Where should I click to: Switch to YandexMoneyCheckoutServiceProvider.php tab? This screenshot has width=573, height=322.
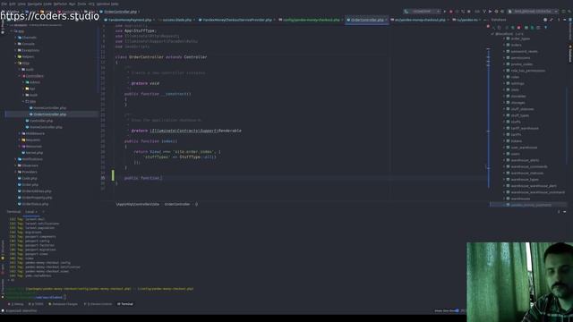coord(236,20)
